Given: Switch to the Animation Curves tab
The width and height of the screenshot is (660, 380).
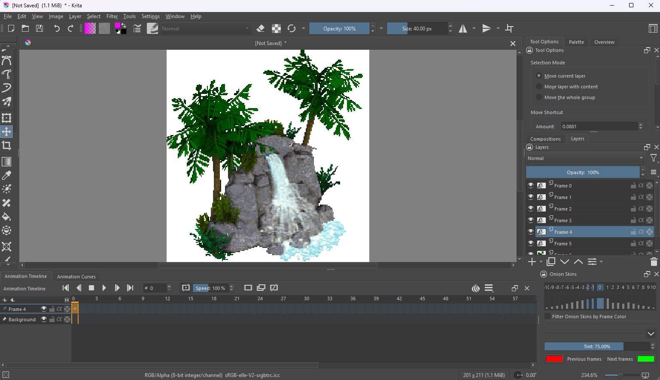Looking at the screenshot, I should [x=76, y=277].
